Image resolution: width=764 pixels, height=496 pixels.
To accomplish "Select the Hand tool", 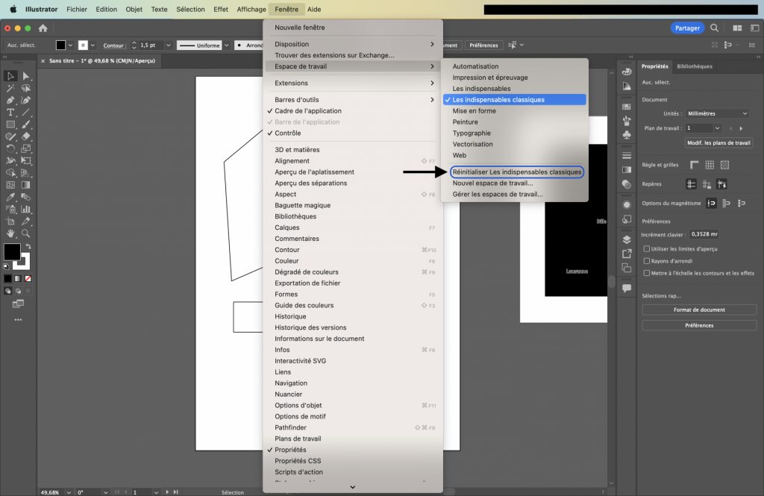I will [10, 233].
